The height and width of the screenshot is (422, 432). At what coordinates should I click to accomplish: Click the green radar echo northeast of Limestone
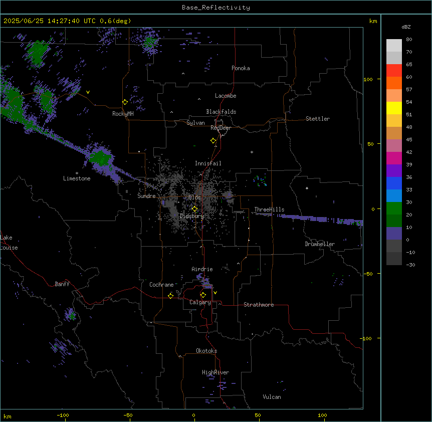coord(100,158)
